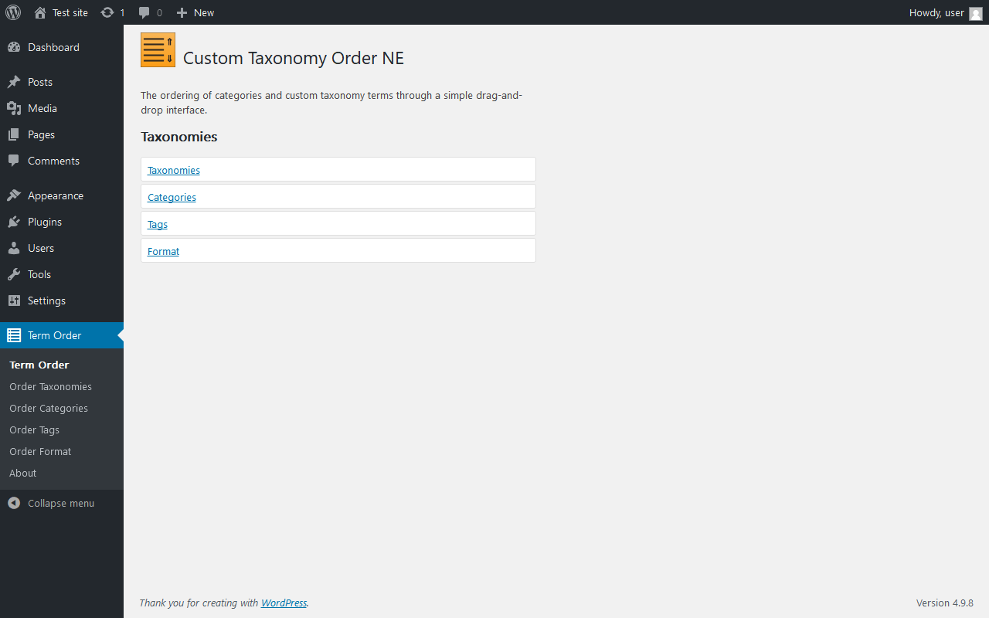Select the highlighted Term Order menu
Viewport: 989px width, 618px height.
[x=62, y=335]
